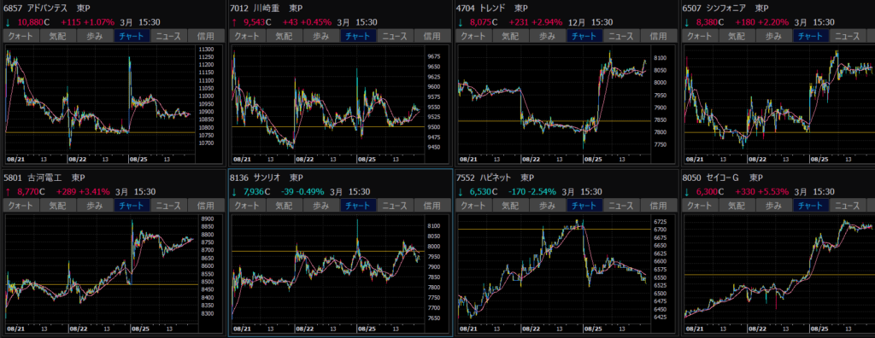Select the 歩み tab in the トレンド panel

click(548, 36)
